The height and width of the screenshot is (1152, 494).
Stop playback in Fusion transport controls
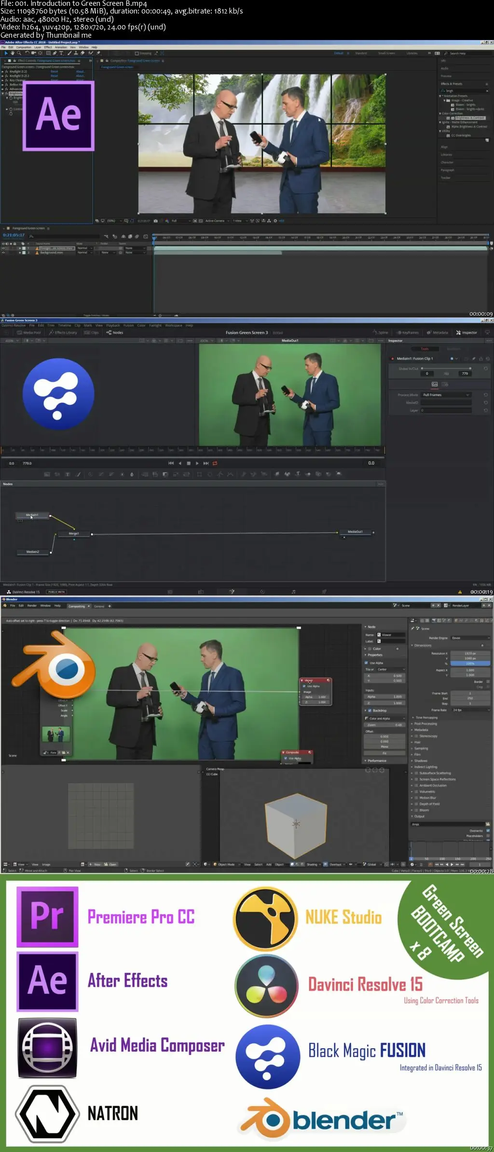[x=189, y=463]
